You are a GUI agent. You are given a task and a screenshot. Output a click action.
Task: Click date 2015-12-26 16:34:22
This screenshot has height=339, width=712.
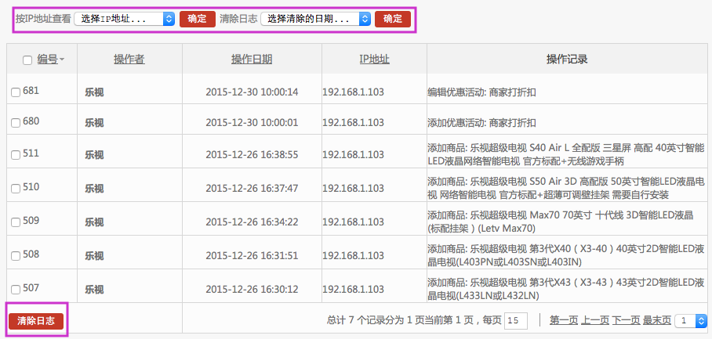(252, 222)
